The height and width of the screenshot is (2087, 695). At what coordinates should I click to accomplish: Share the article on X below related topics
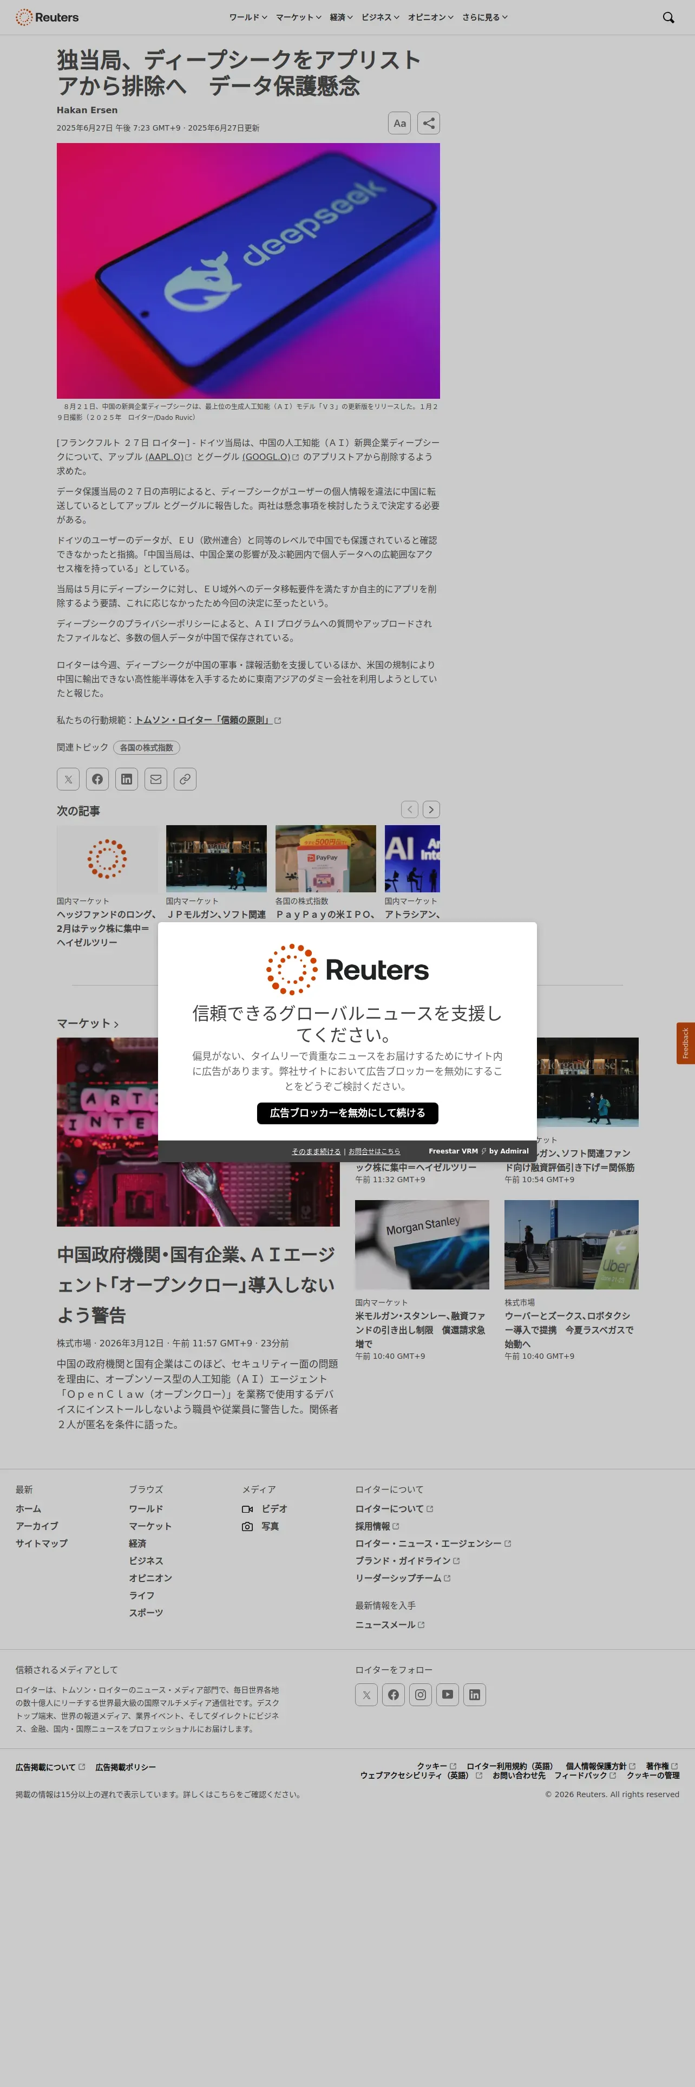click(x=68, y=779)
